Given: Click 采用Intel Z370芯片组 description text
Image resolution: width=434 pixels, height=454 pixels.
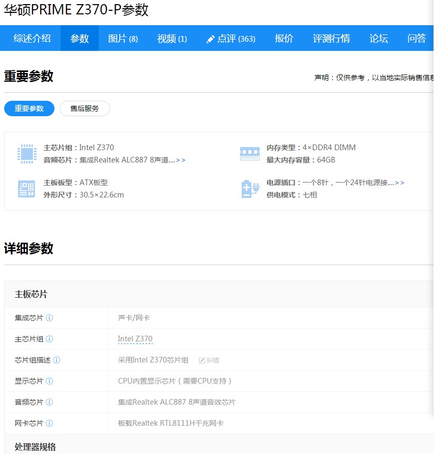Looking at the screenshot, I should click(153, 360).
